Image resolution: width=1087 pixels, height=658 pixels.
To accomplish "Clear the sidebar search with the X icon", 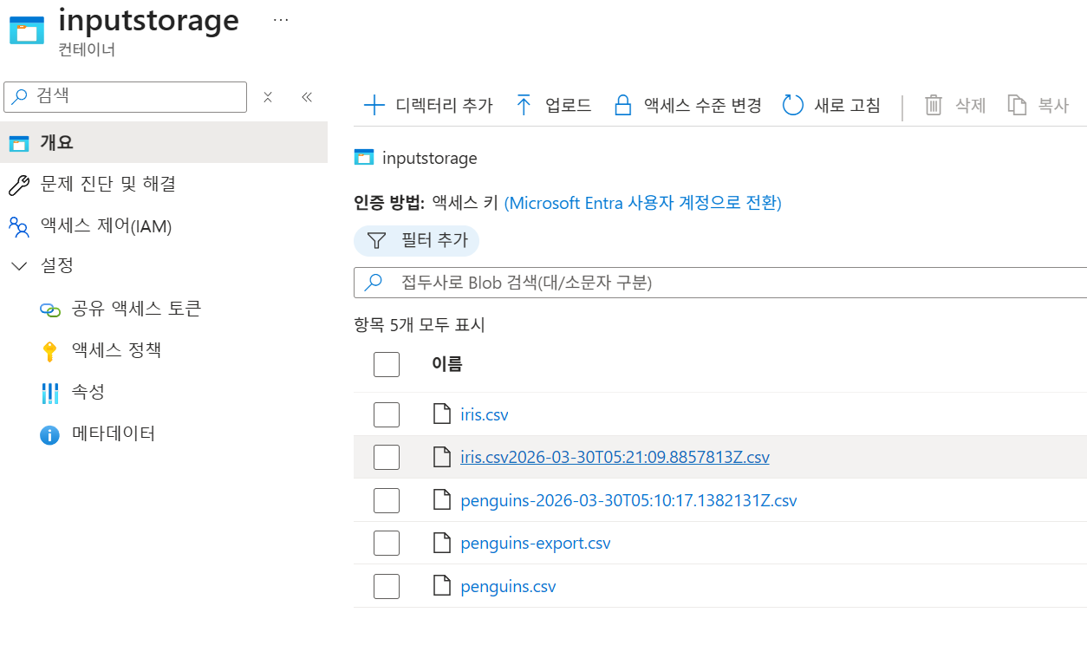I will [268, 97].
